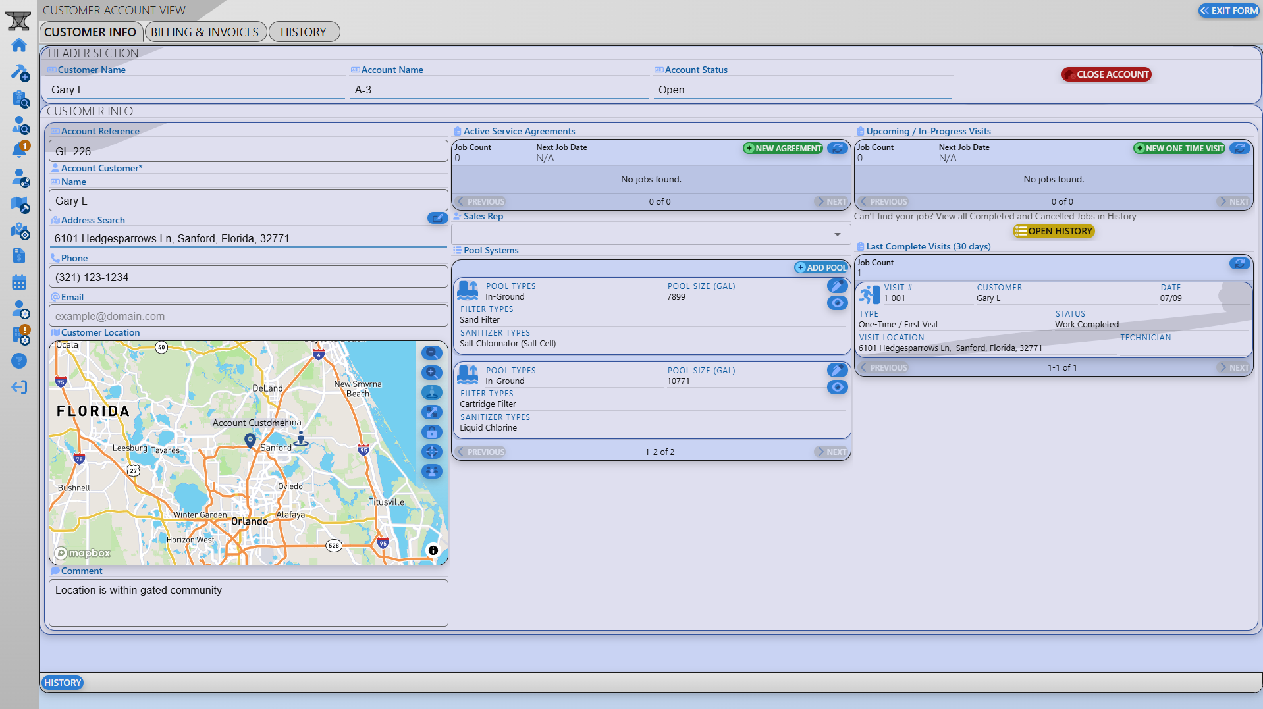This screenshot has height=709, width=1263.
Task: Click the Phone number field
Action: (248, 277)
